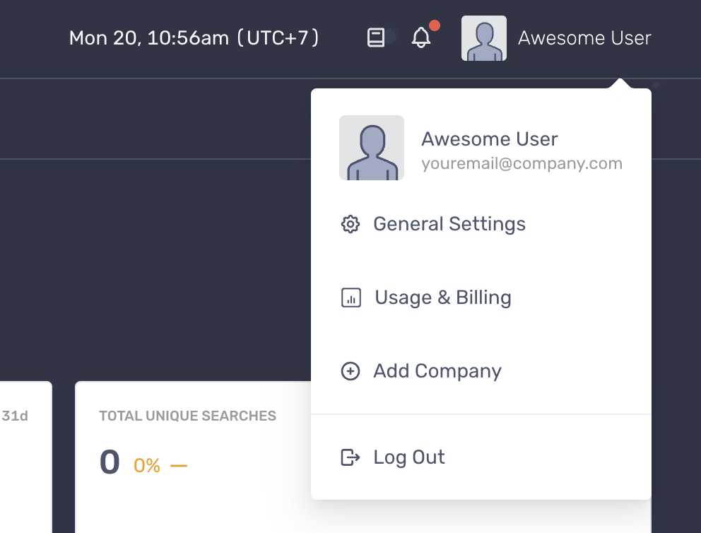Viewport: 701px width, 533px height.
Task: Click the header user avatar
Action: tap(484, 38)
